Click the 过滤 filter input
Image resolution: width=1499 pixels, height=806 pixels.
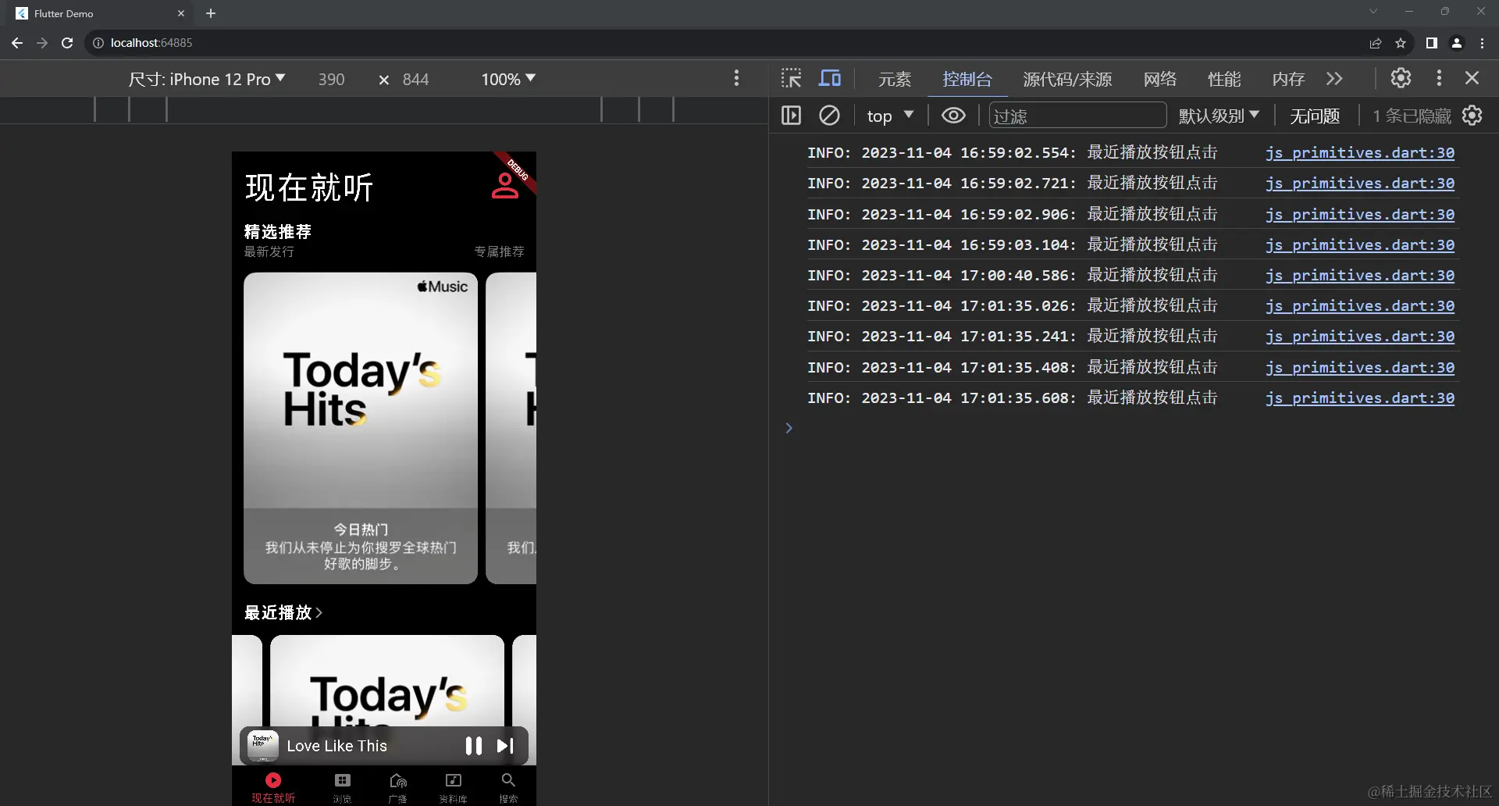click(x=1077, y=116)
